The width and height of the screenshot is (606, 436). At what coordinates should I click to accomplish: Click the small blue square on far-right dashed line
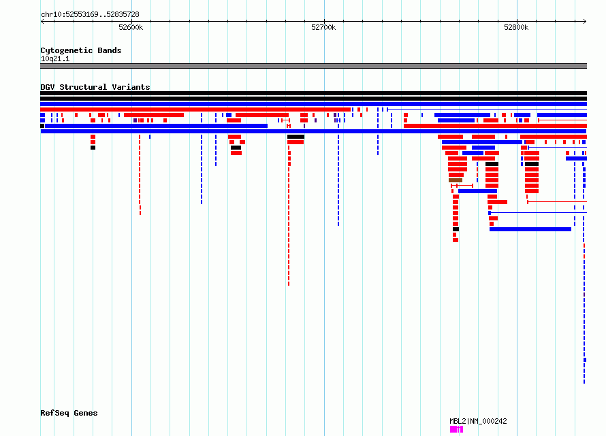coord(585,360)
